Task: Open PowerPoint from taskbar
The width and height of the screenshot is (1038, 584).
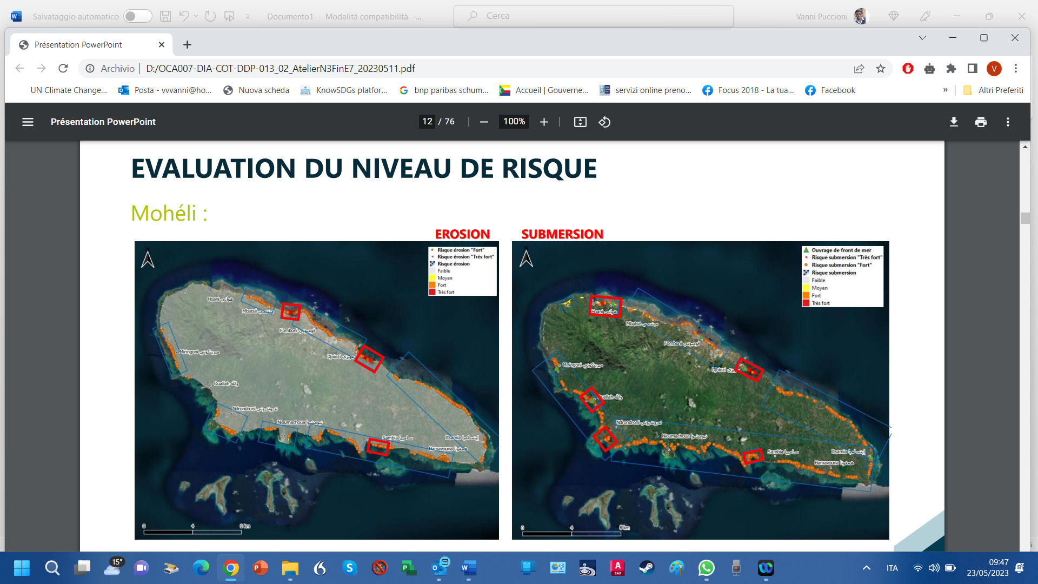Action: 261,568
